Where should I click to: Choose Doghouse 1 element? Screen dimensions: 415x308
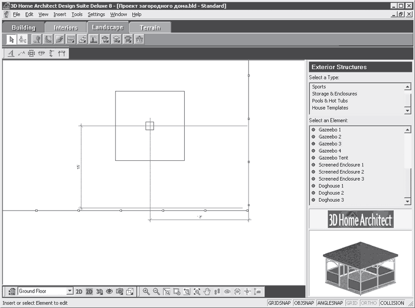coord(331,186)
